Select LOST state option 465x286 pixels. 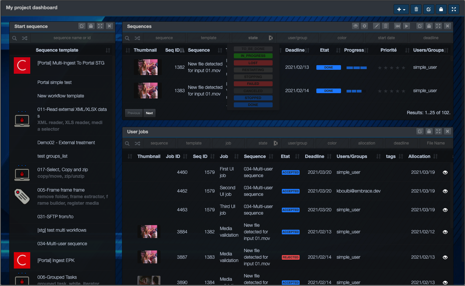coord(253,63)
